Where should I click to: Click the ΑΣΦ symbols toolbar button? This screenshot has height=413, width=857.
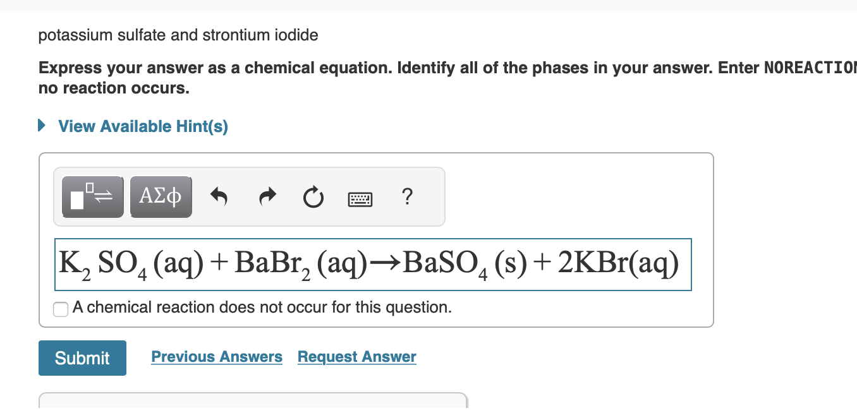(161, 196)
